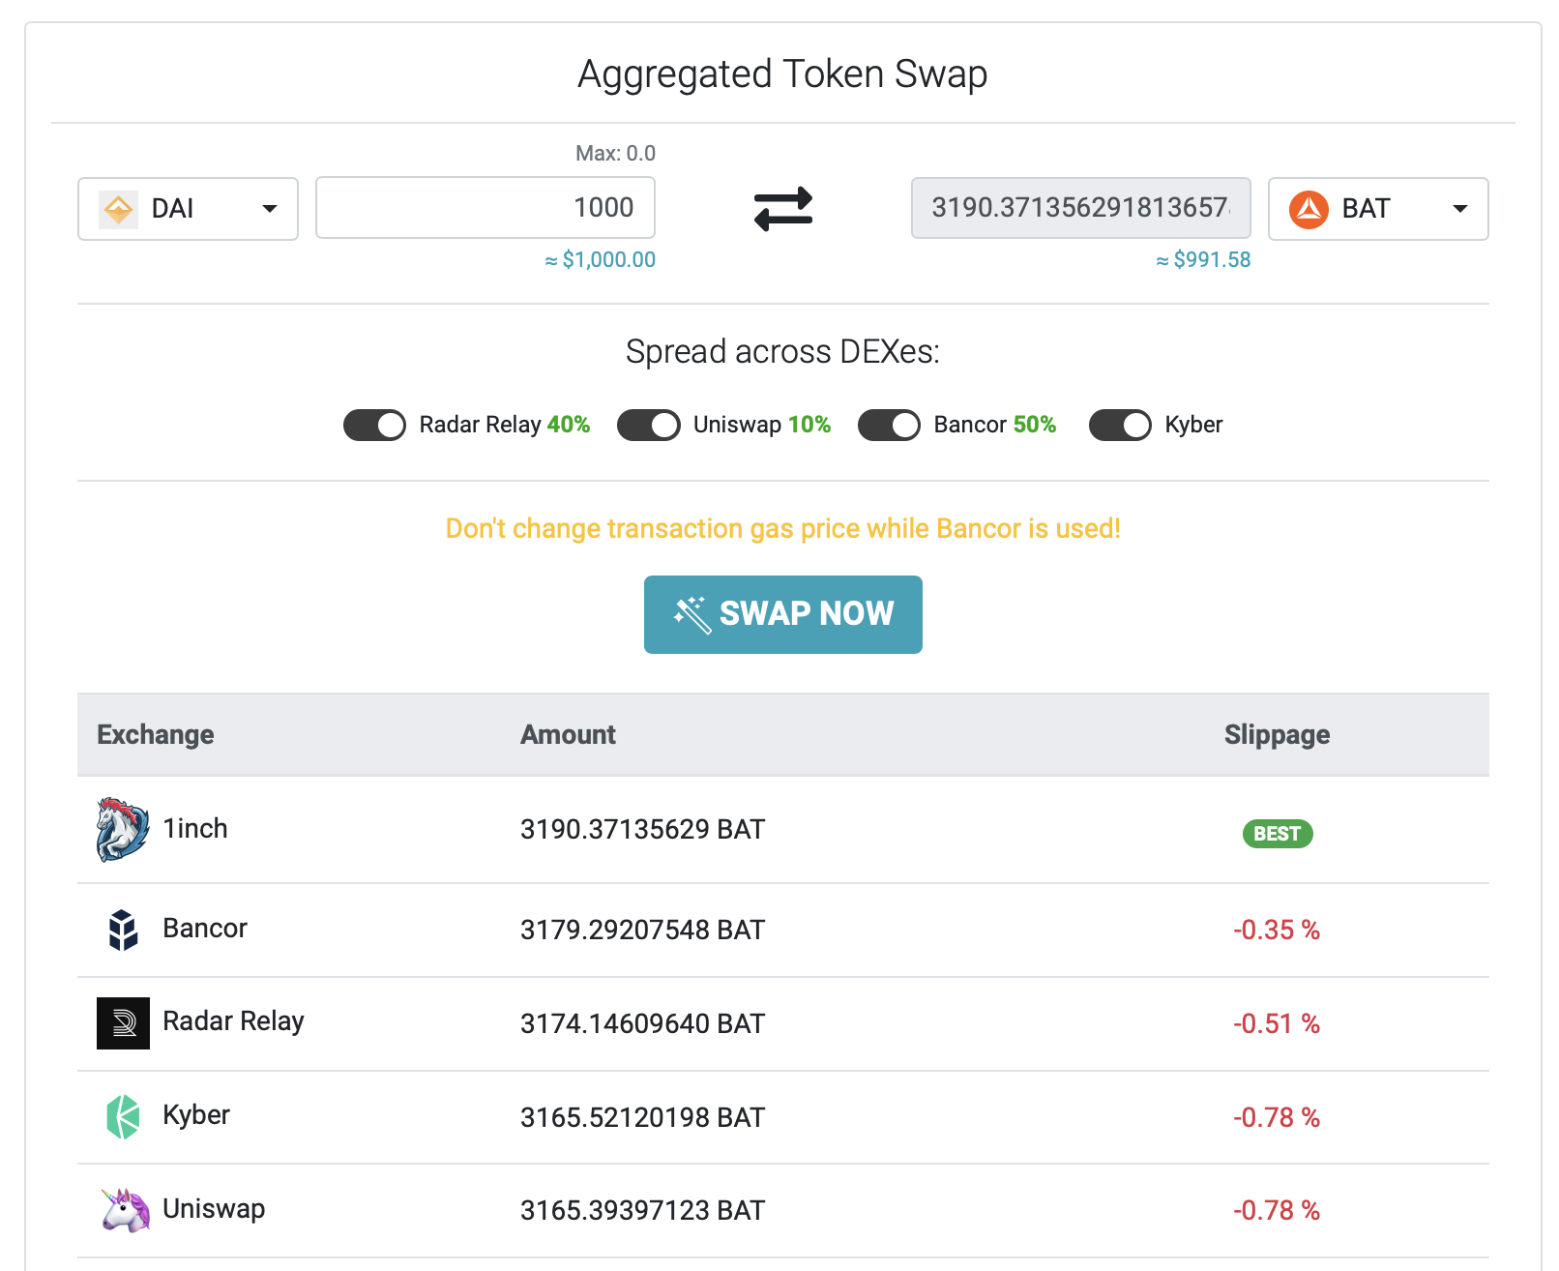
Task: Click the Uniswap 10% label
Action: [762, 425]
